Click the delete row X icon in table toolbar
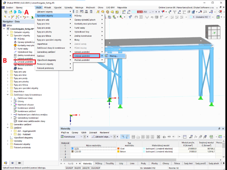 (158, 137)
